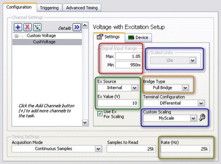
Task: Click the channel list scroll down arrow
Action: pos(85,123)
